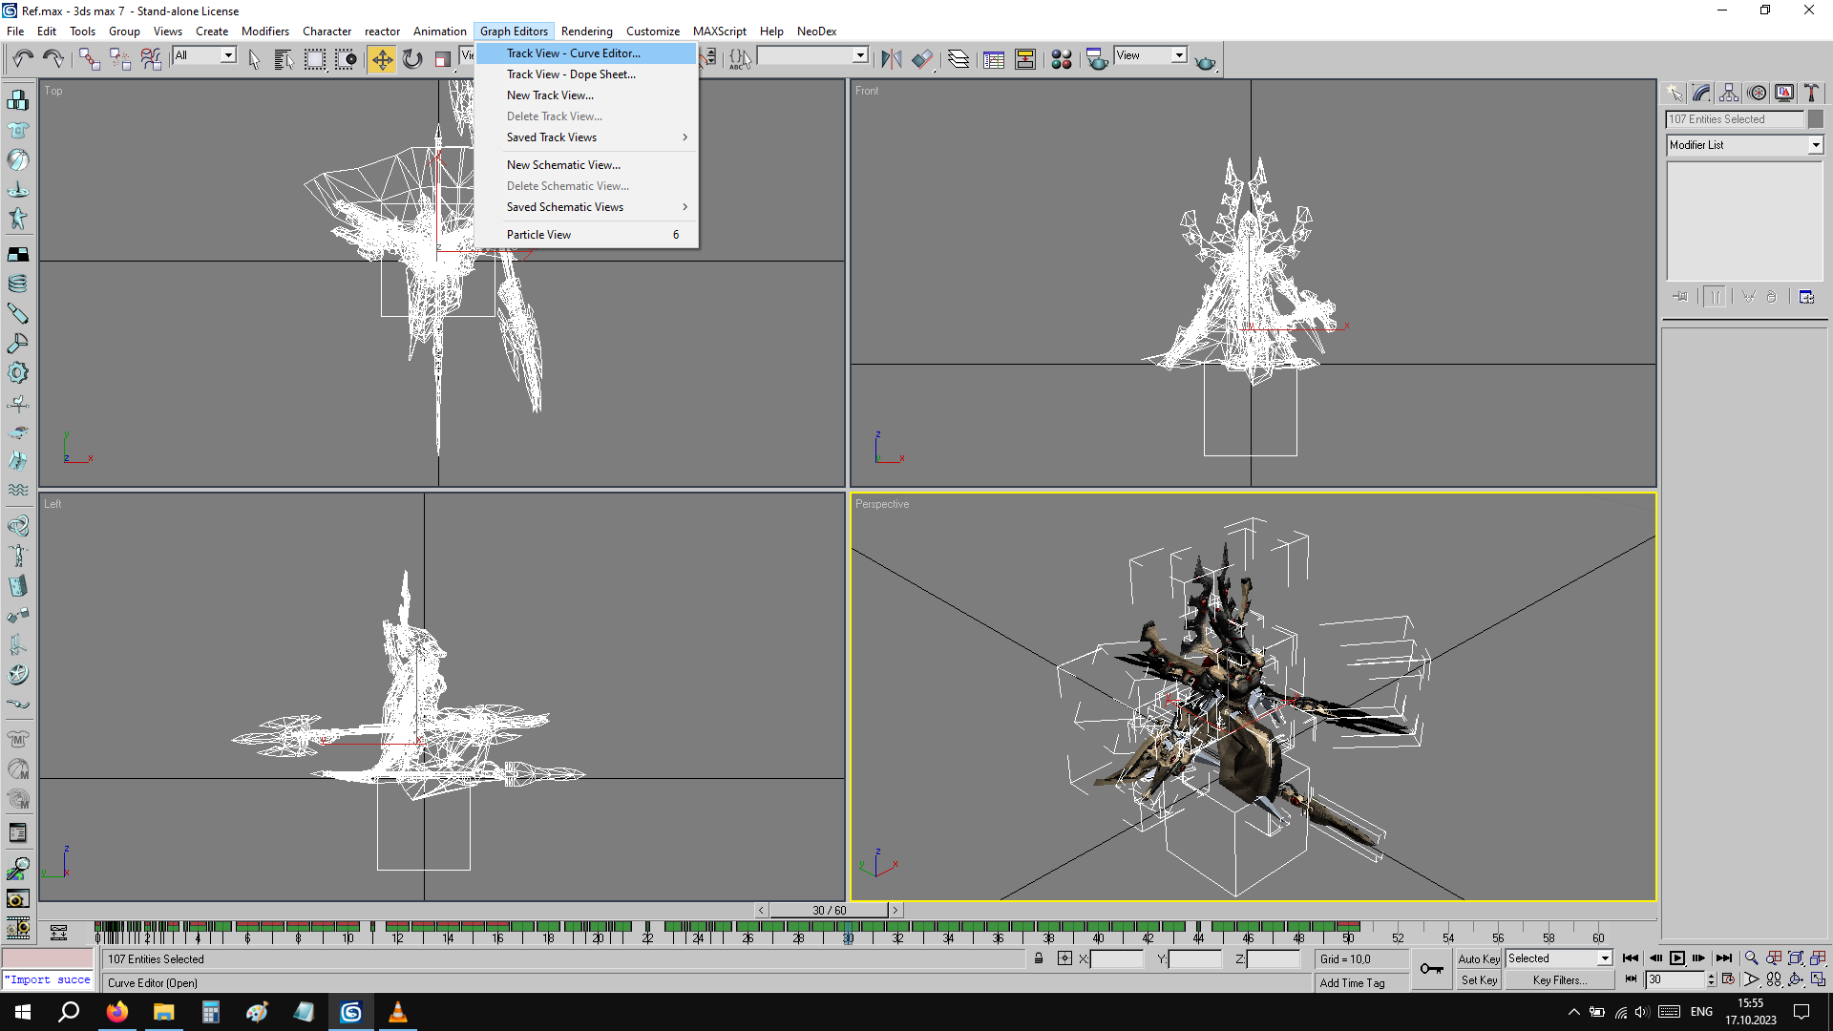The image size is (1833, 1031).
Task: Choose Track View - Dope Sheet
Action: tap(571, 74)
